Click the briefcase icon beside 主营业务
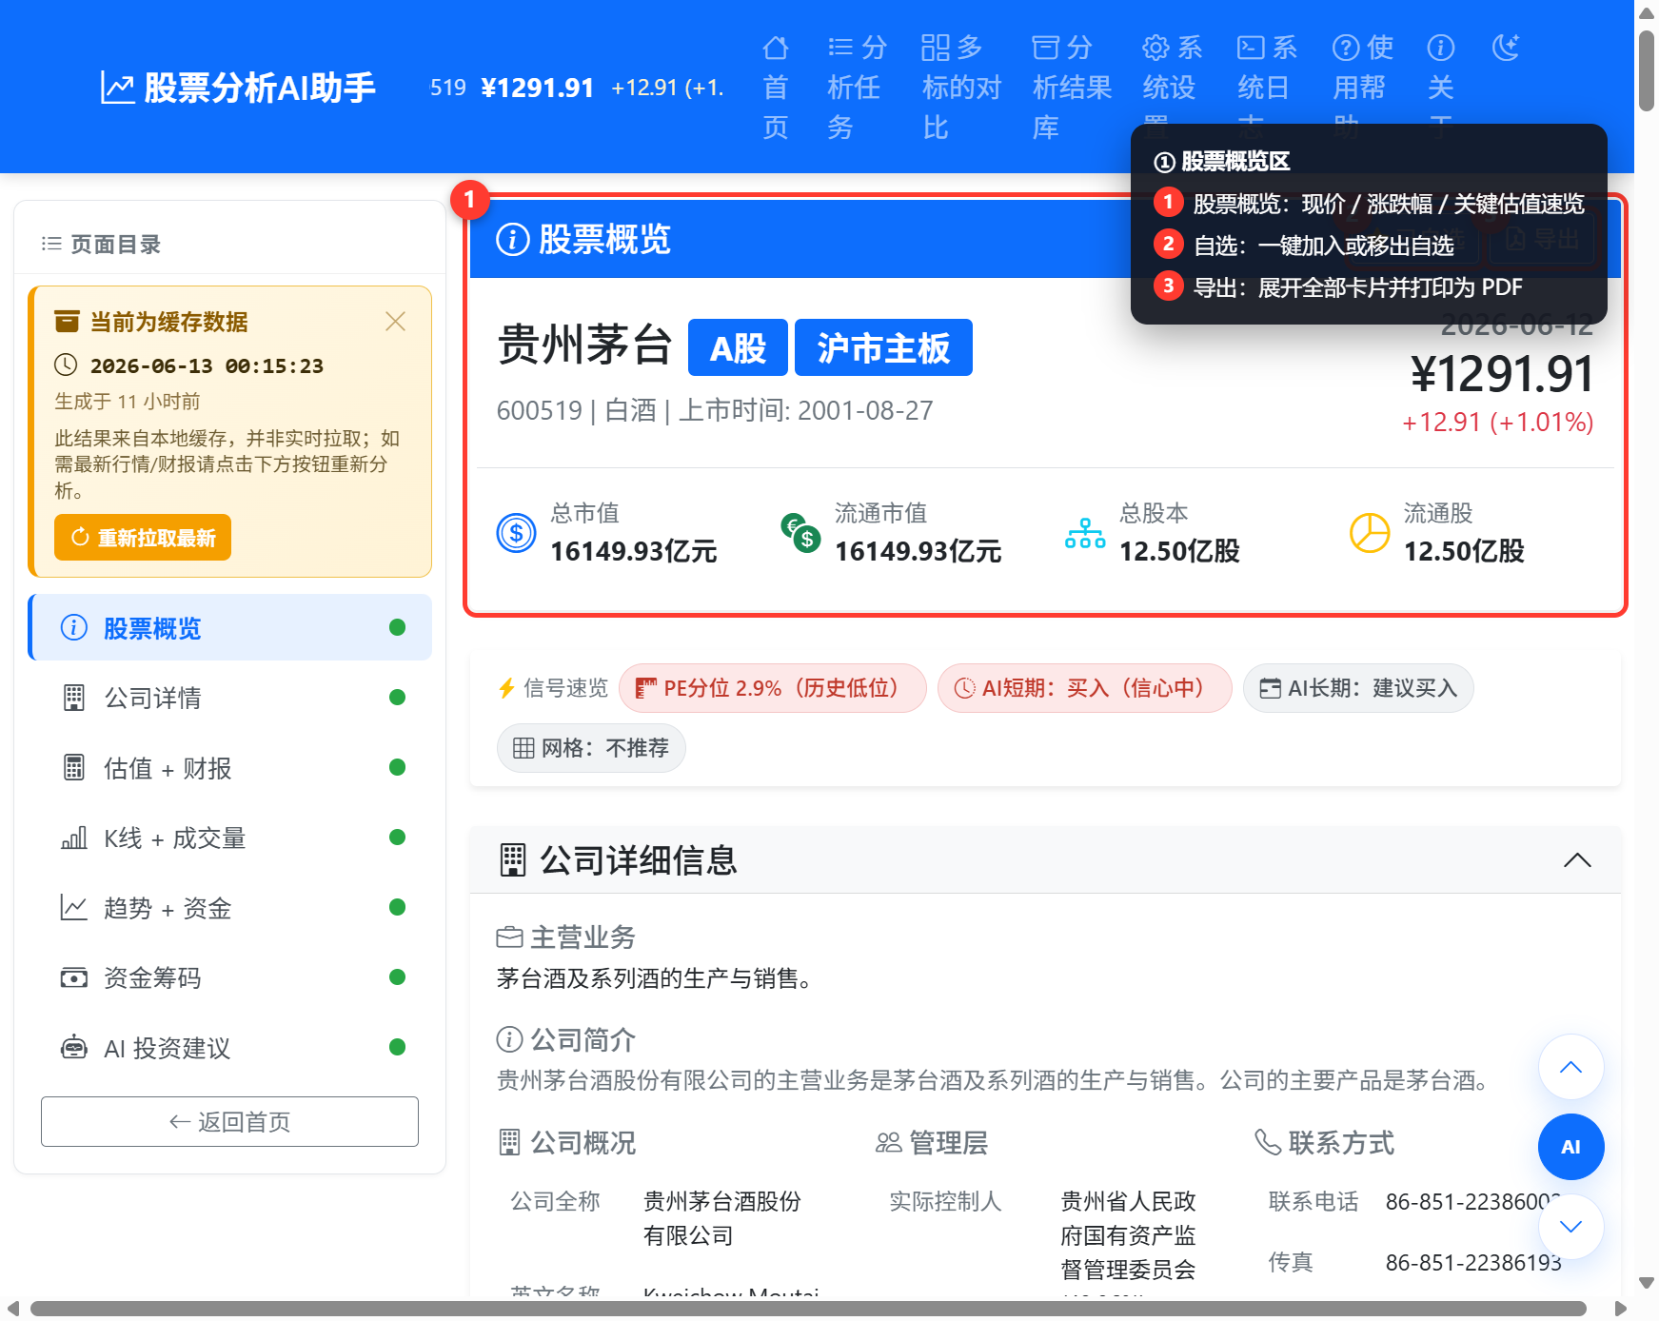Screen dimensions: 1659x1321 click(x=510, y=937)
